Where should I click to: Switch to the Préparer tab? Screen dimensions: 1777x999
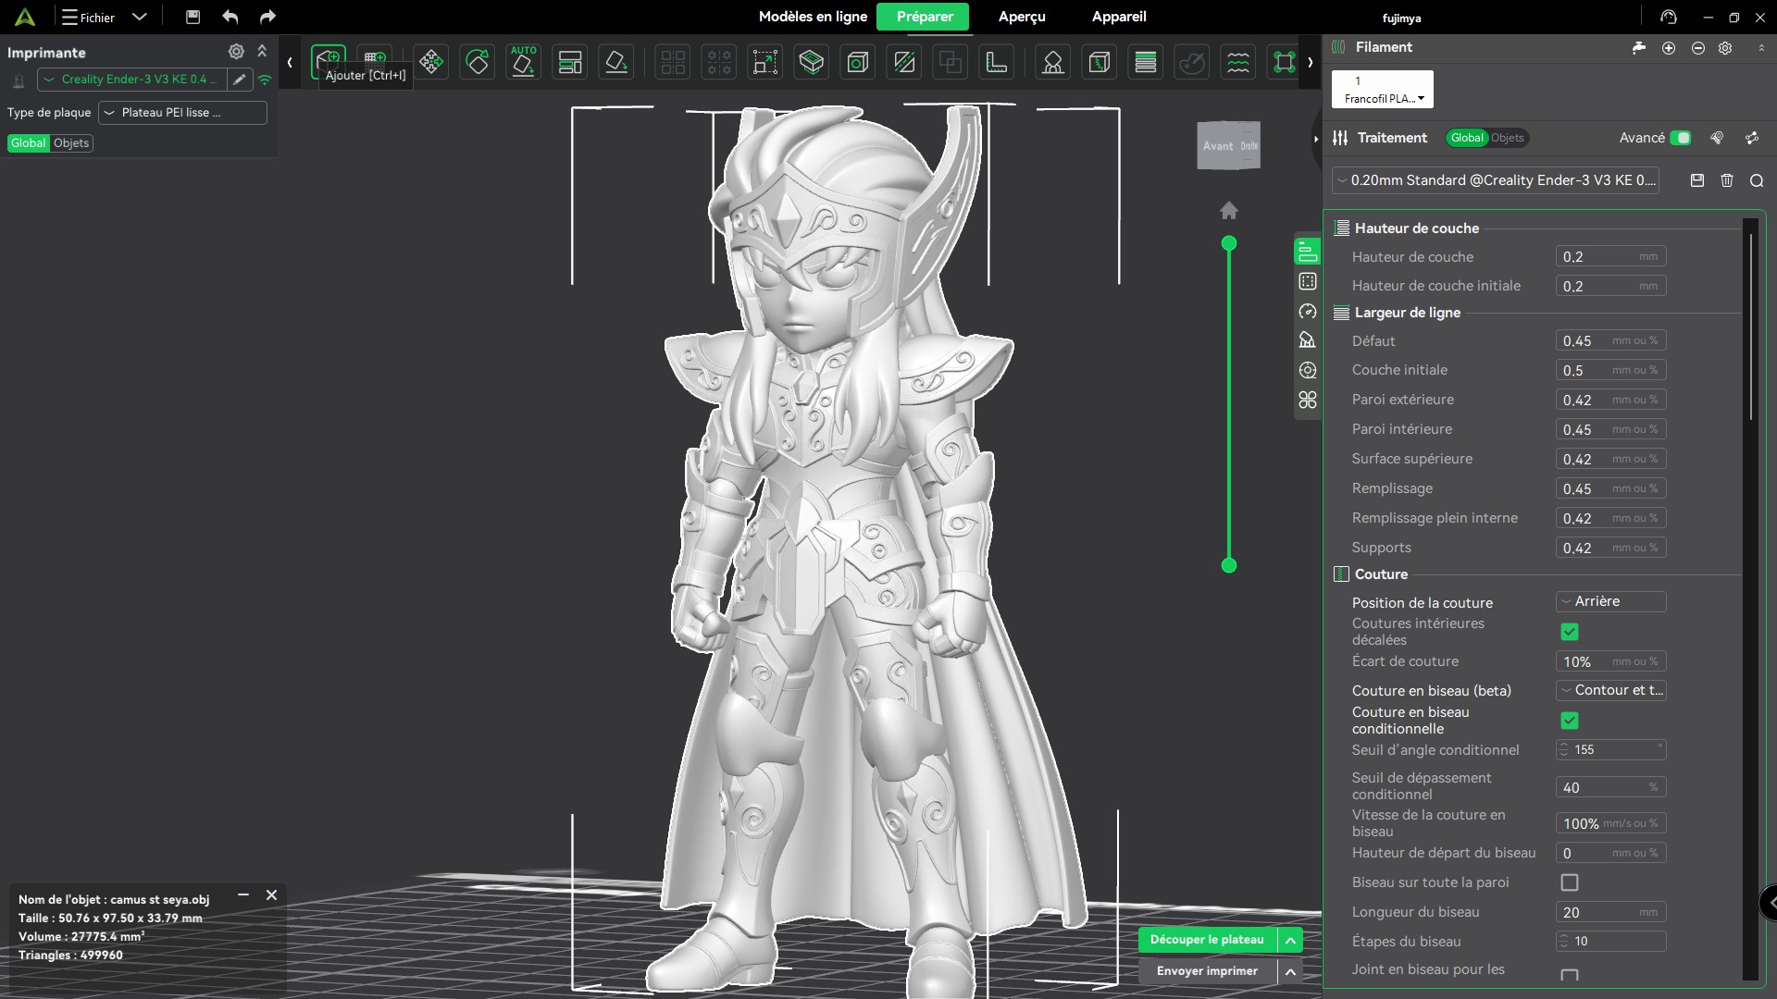pos(924,17)
